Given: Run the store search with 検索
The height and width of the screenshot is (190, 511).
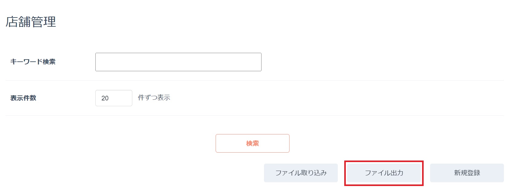Looking at the screenshot, I should click(252, 143).
